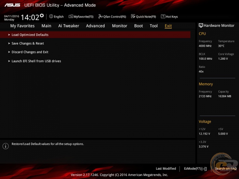
Task: Click the Quick Note notepad icon
Action: point(133,16)
